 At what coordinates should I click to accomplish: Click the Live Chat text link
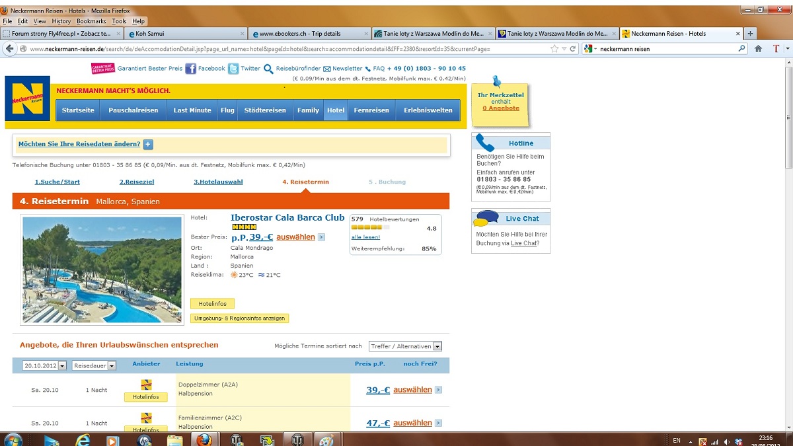(523, 243)
